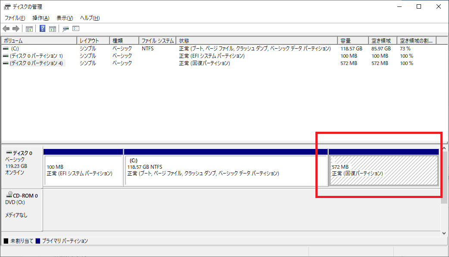This screenshot has height=257, width=449.
Task: Sort by the レイアウト column header
Action: (94, 40)
